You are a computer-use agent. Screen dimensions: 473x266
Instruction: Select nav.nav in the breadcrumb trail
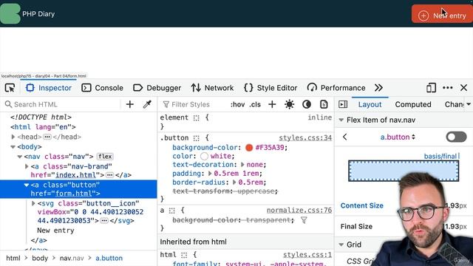(x=72, y=258)
